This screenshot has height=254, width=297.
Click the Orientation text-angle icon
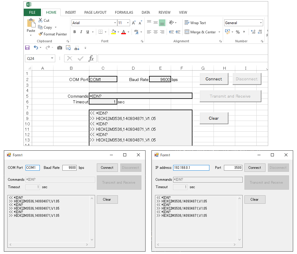[x=171, y=23]
